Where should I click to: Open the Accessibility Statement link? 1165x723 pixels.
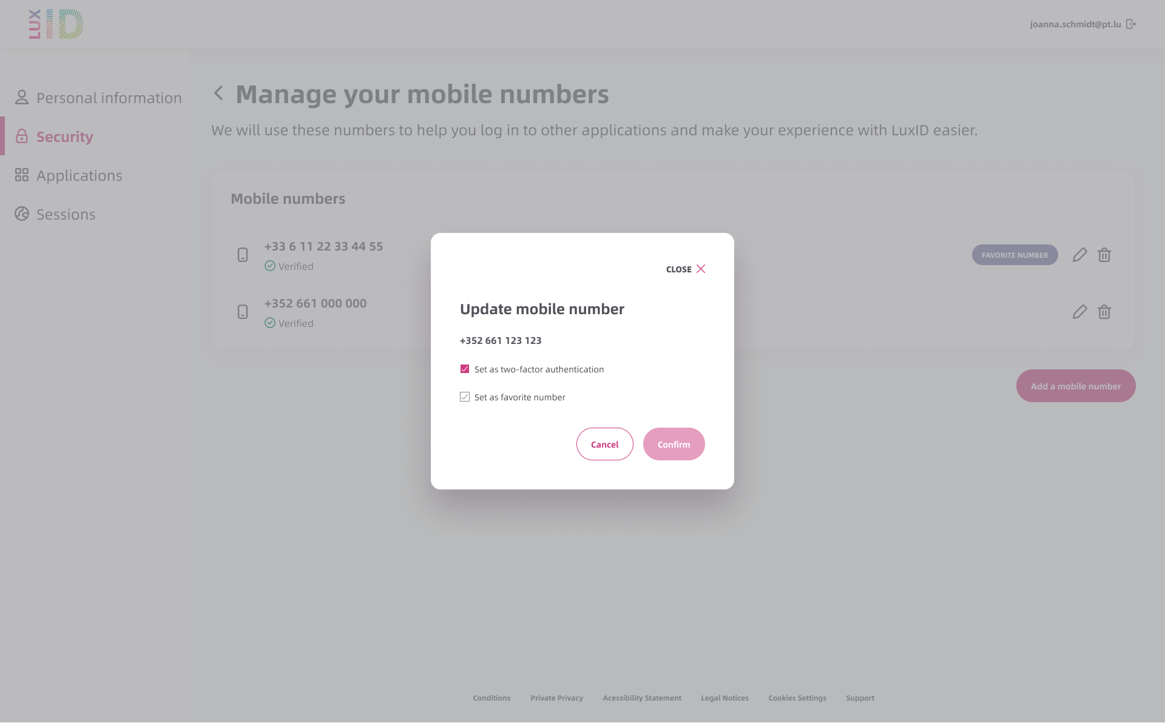tap(642, 698)
